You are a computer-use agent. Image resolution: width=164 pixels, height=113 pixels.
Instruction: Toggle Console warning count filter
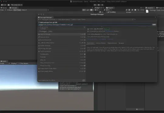(88, 10)
